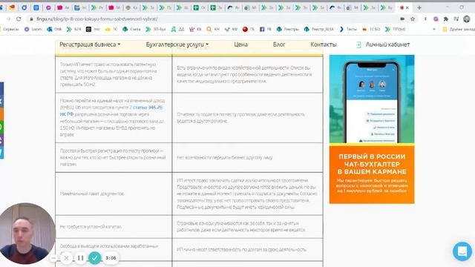Click the 3:06 recording timer

pyautogui.click(x=111, y=258)
